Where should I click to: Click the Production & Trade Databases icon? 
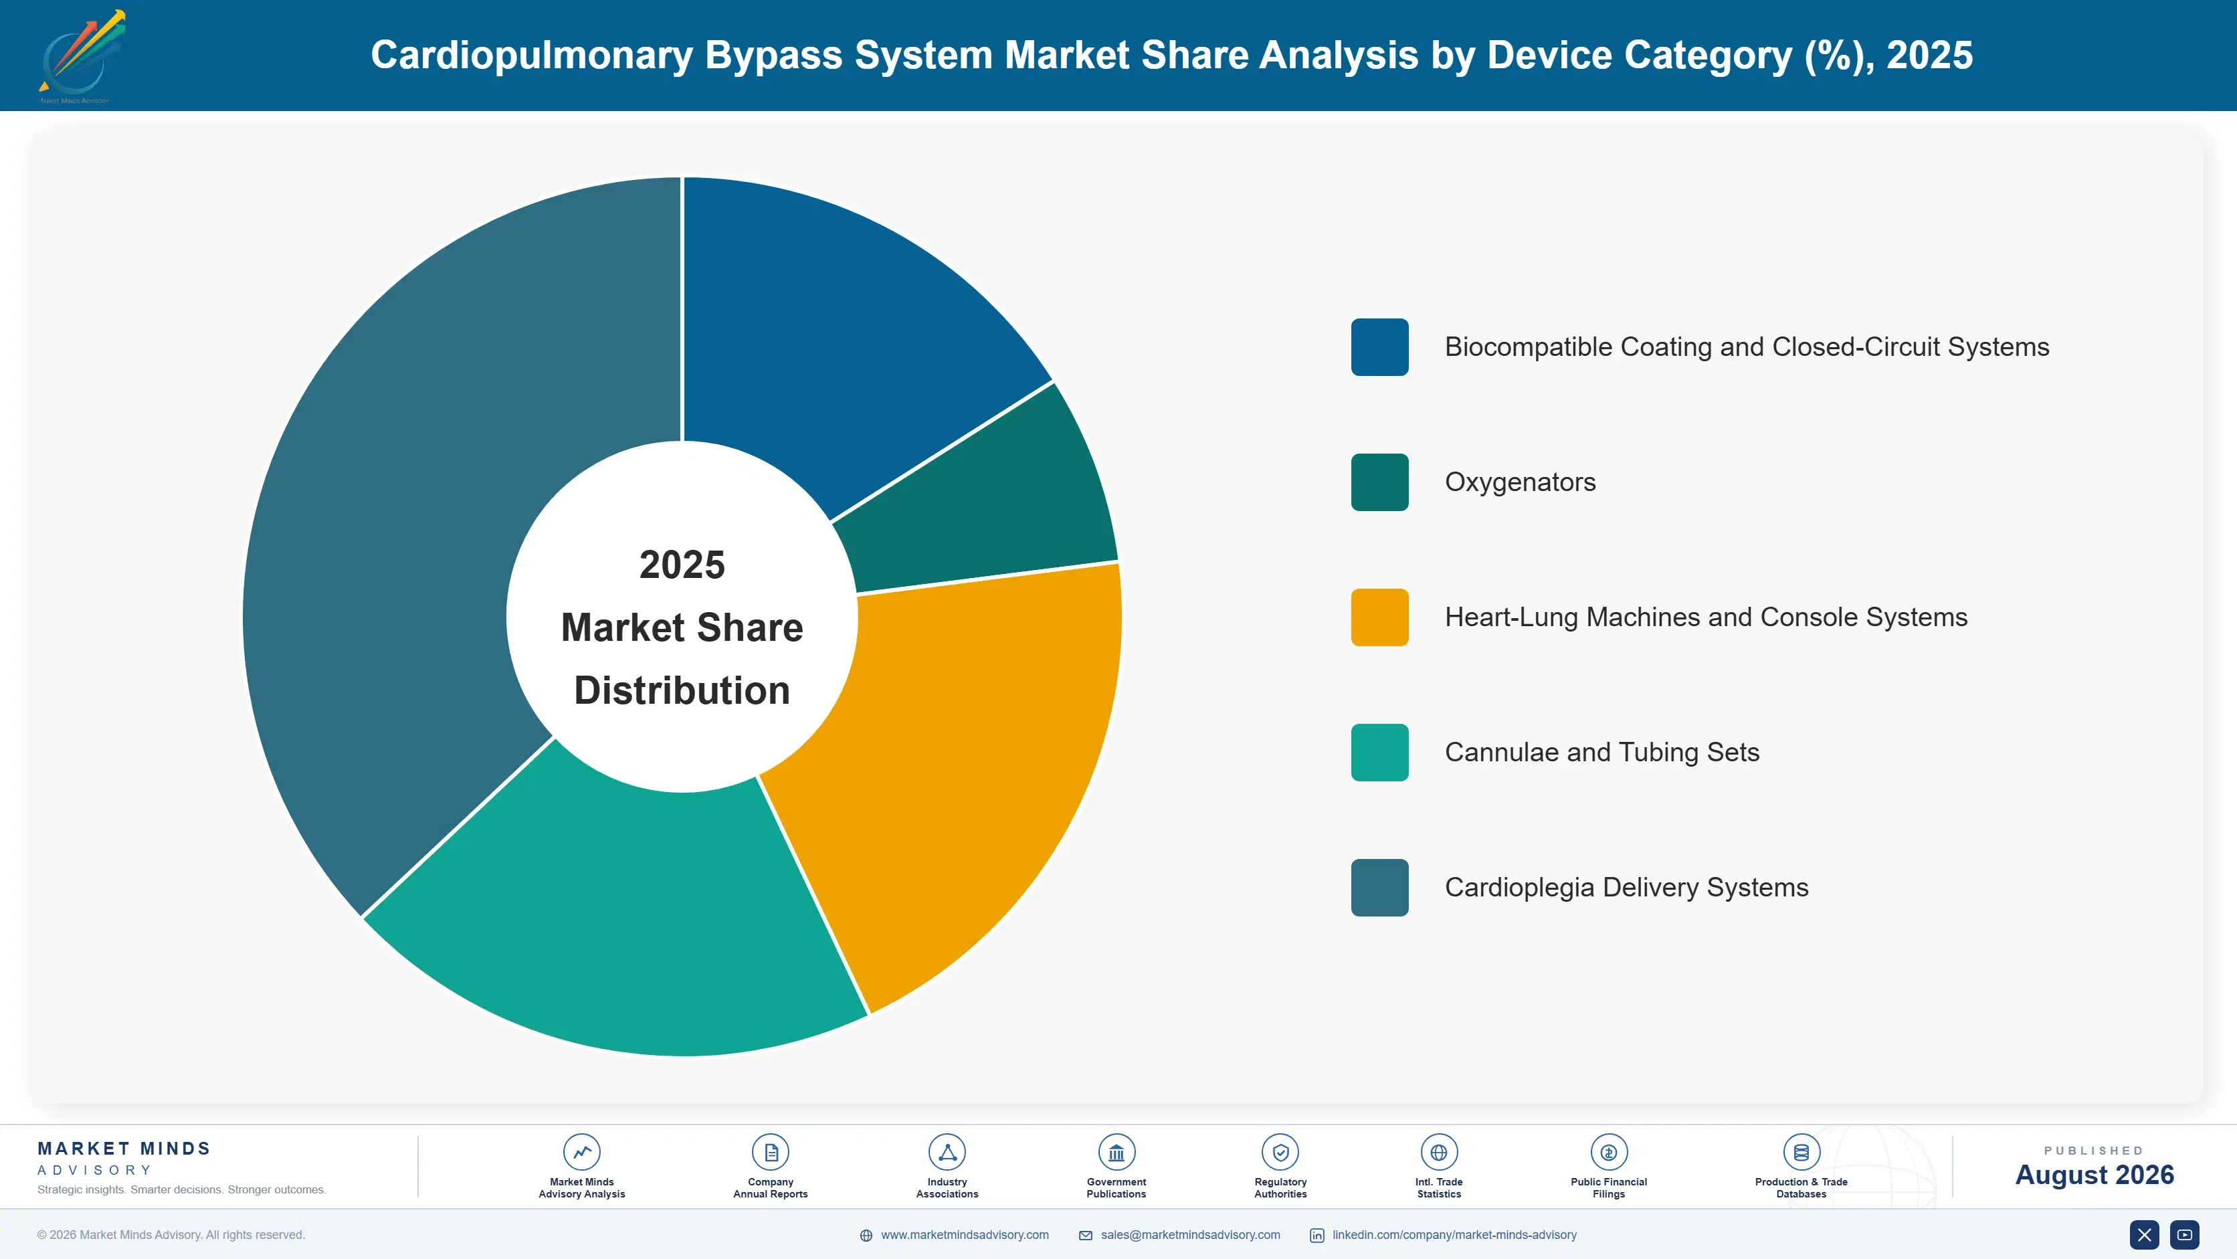pyautogui.click(x=1801, y=1152)
